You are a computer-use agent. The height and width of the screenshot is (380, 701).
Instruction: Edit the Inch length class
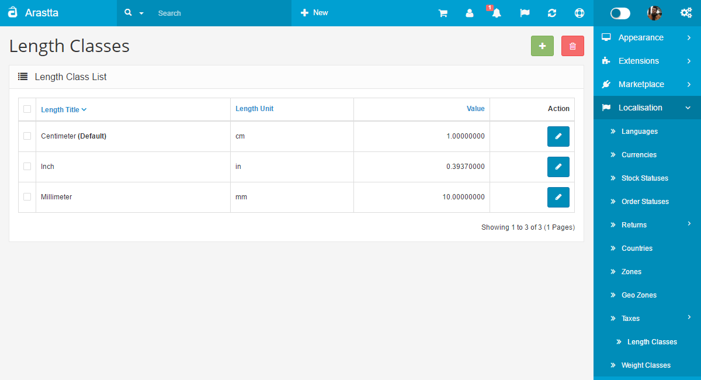(x=558, y=167)
